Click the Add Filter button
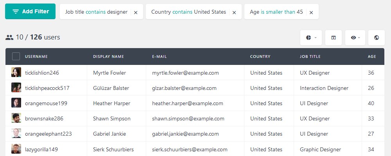Screen dimensions: 391x156 pyautogui.click(x=30, y=11)
